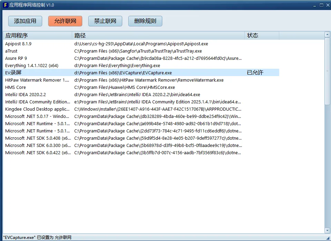The width and height of the screenshot is (331, 241).
Task: Select the HMS Core row
Action: click(141, 87)
